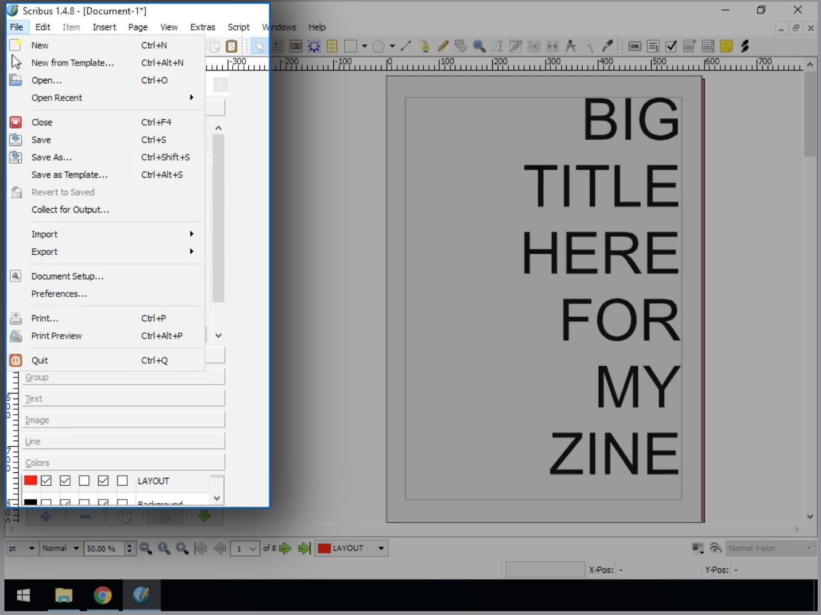821x615 pixels.
Task: Insert a PDF text field
Action: tap(653, 47)
